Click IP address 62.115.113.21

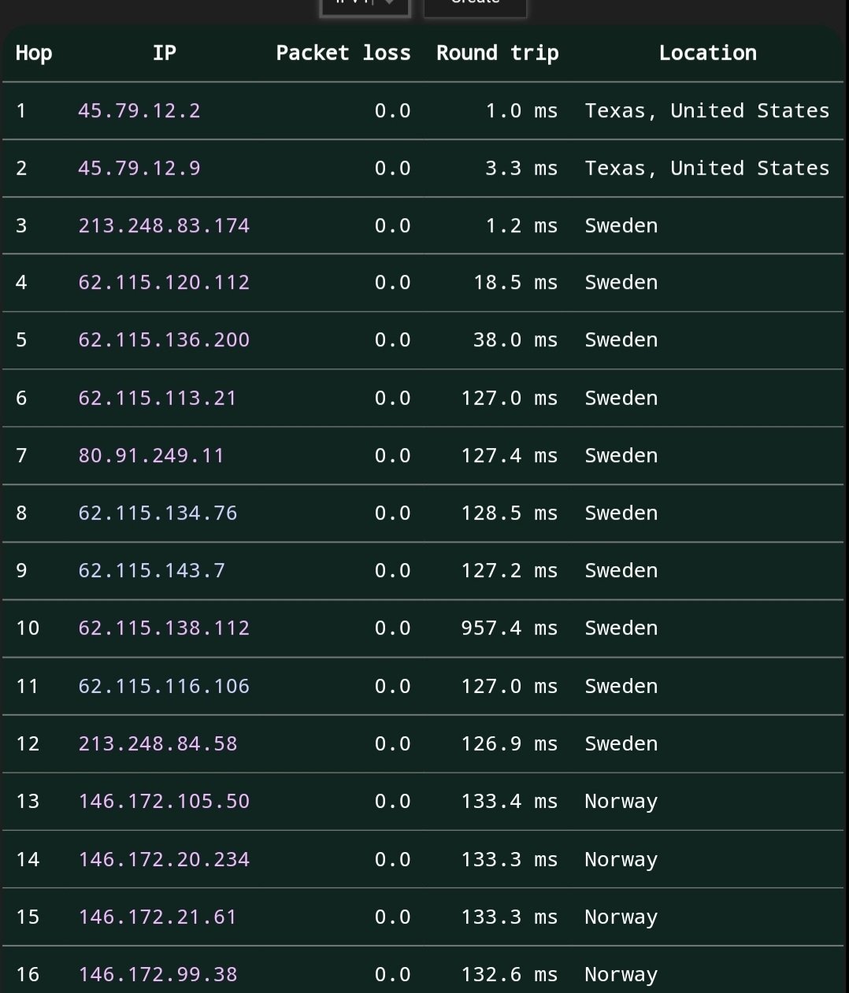coord(158,398)
